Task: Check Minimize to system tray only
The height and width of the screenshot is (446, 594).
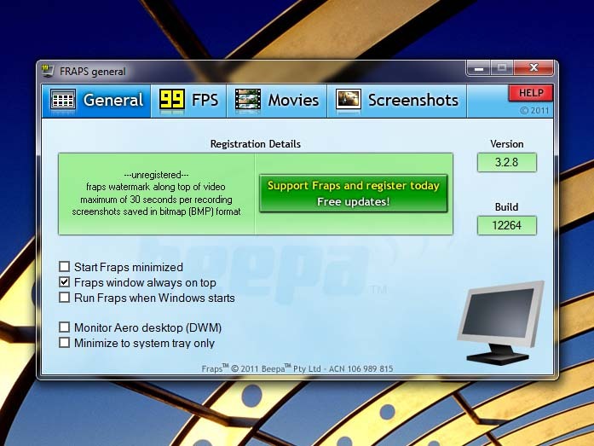Action: pos(65,343)
